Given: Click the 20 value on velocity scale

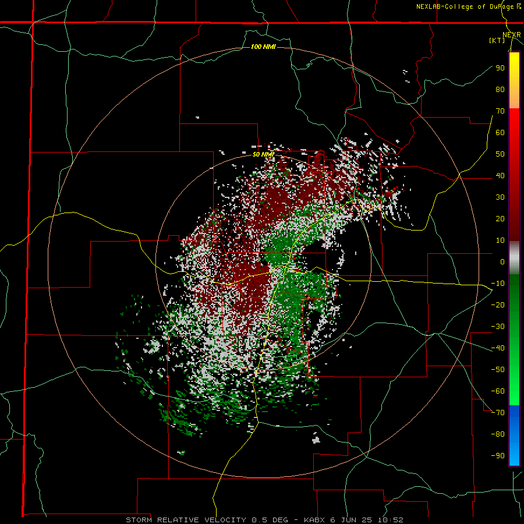Looking at the screenshot, I should 500,218.
